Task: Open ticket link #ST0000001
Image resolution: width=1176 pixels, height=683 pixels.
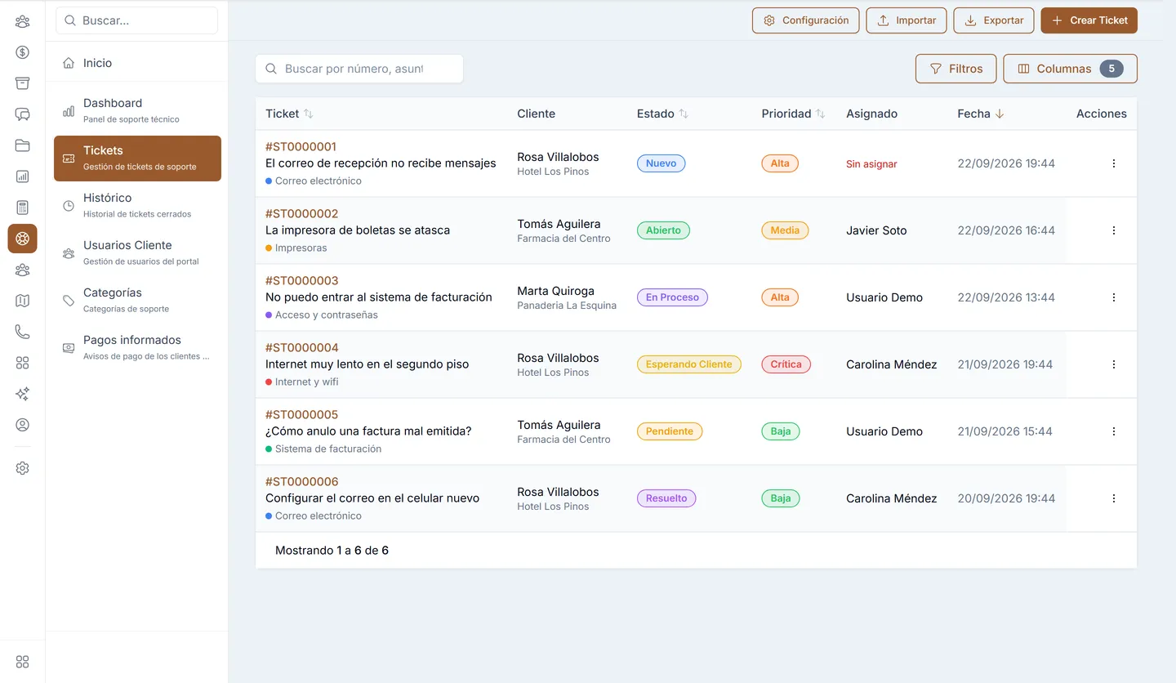Action: tap(301, 147)
